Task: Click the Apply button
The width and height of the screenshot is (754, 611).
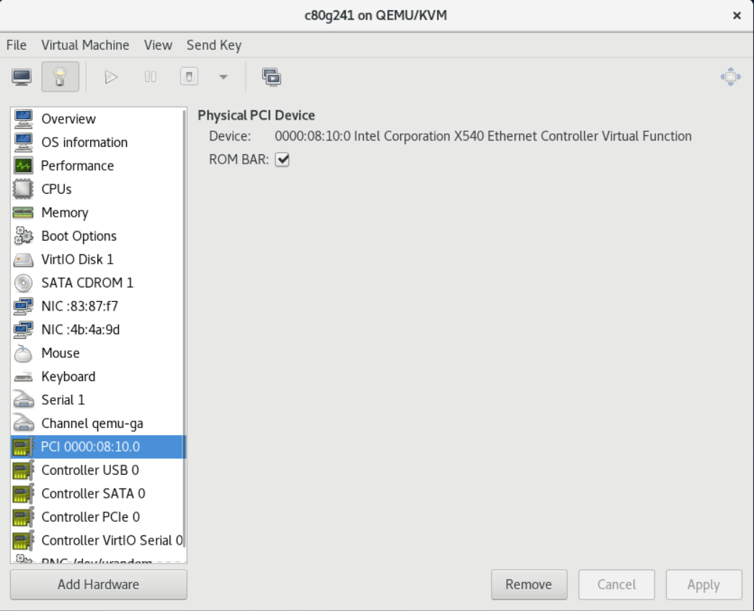Action: [x=704, y=584]
